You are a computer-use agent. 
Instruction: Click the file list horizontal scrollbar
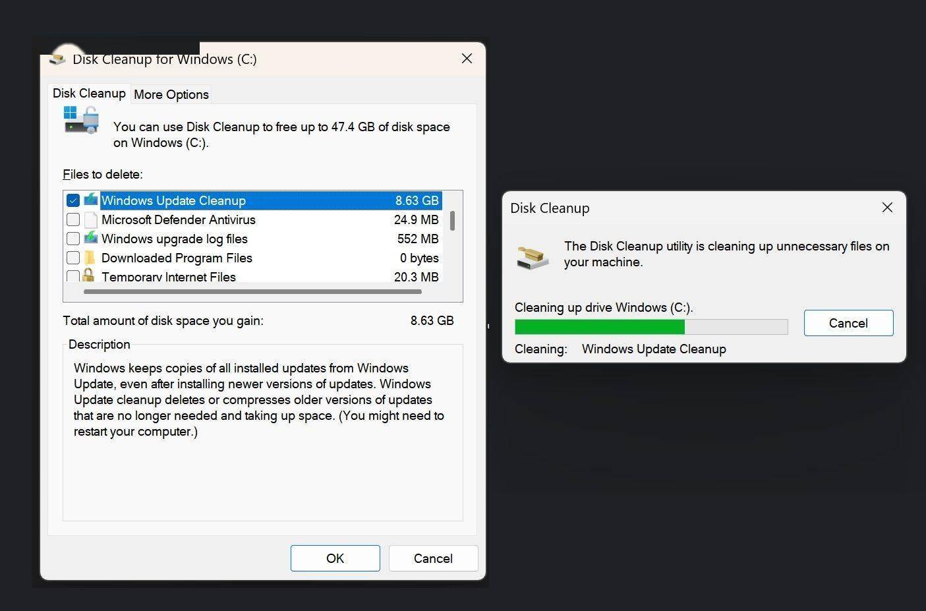coord(252,291)
